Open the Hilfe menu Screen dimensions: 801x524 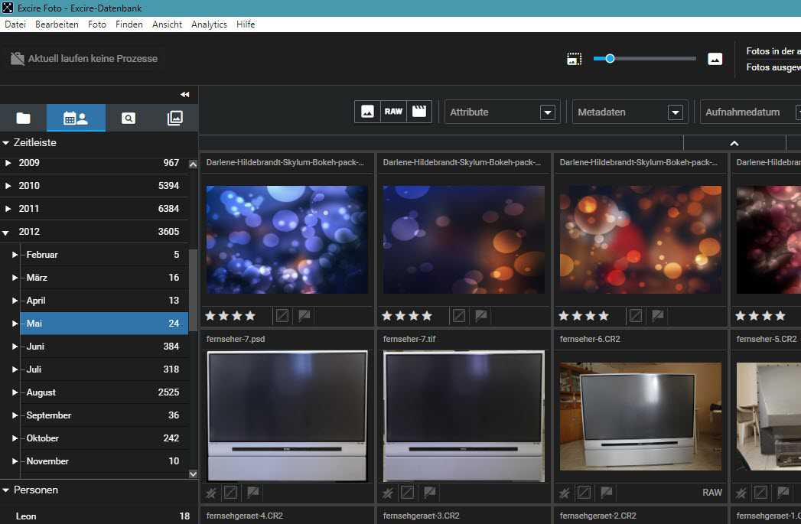(246, 24)
